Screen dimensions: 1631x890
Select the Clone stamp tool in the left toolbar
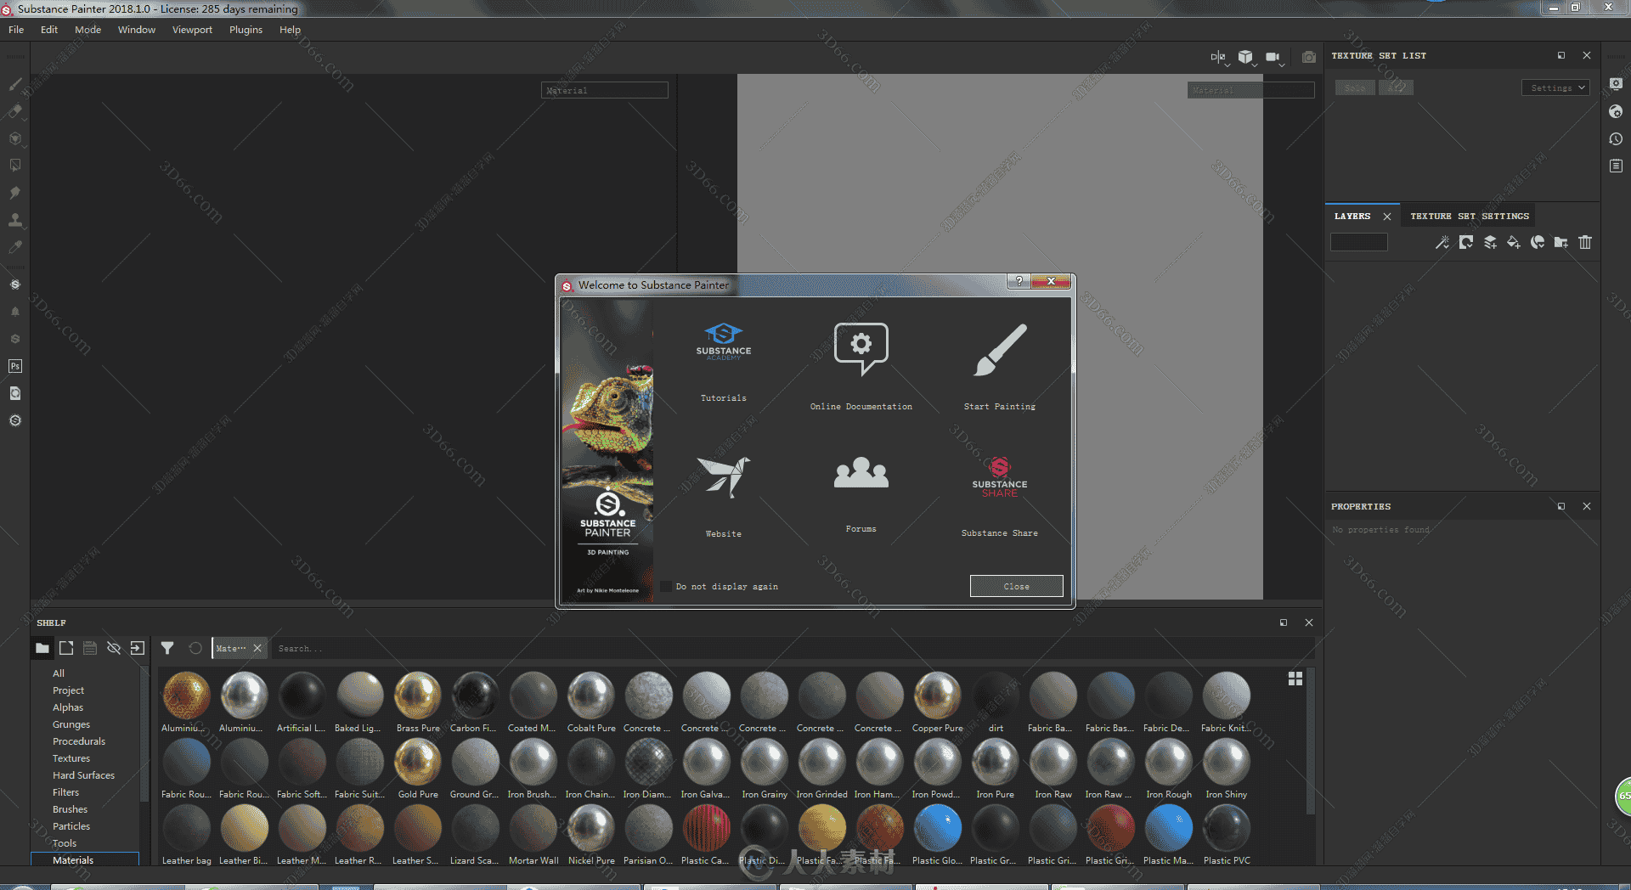[x=15, y=220]
